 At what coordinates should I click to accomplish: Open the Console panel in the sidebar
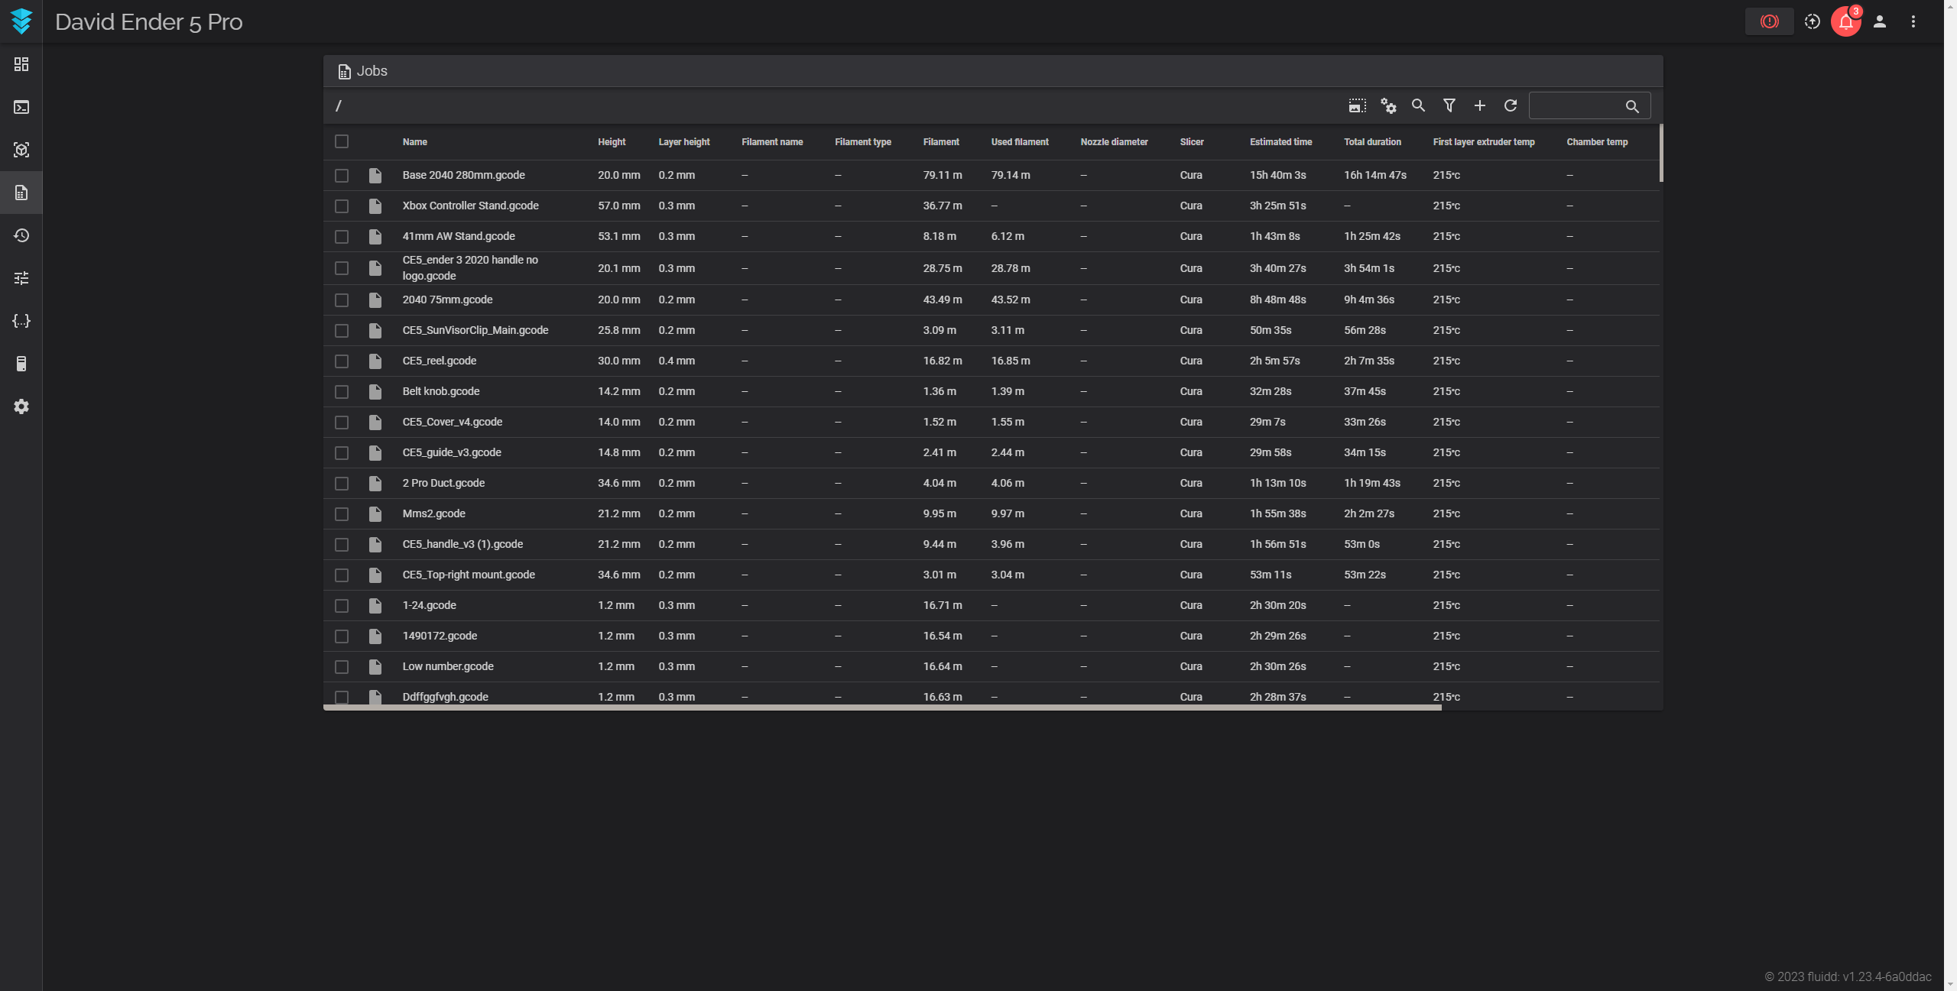21,107
